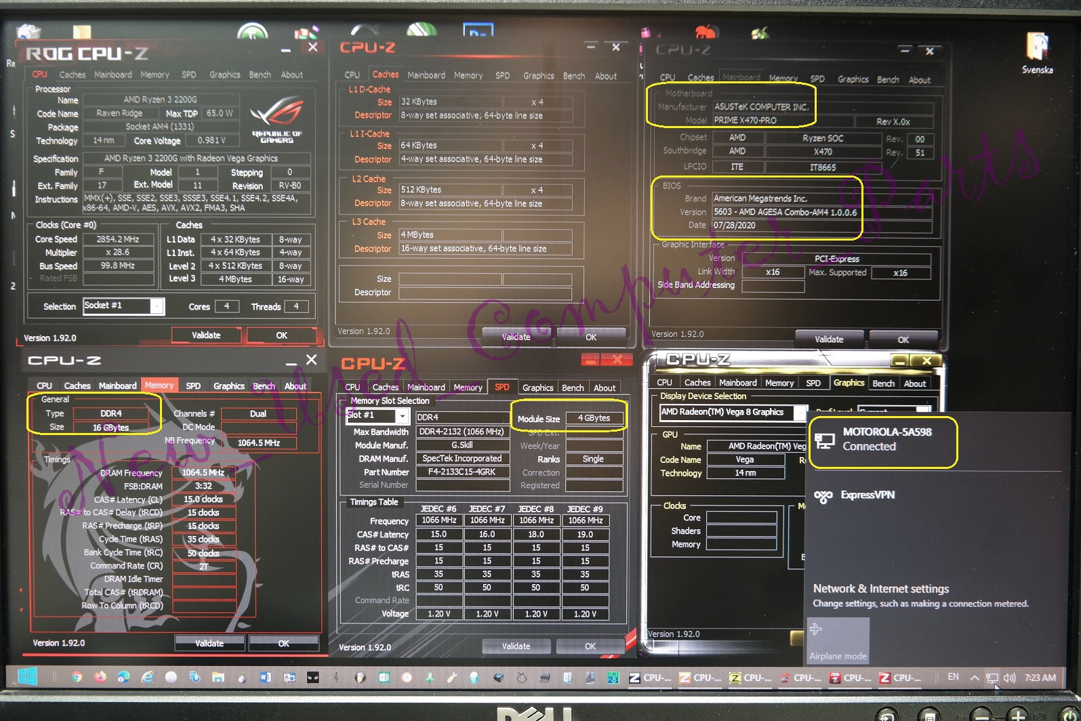Click the white circle taskbar icon

[171, 677]
